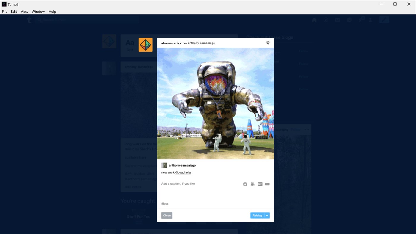Insert a photo using the camera icon
Image resolution: width=416 pixels, height=234 pixels.
[x=245, y=184]
